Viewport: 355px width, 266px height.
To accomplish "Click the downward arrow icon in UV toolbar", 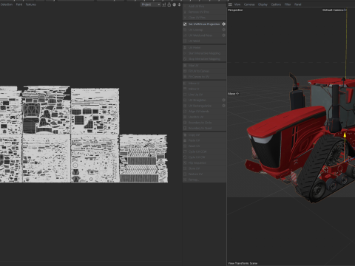I will pyautogui.click(x=179, y=4).
